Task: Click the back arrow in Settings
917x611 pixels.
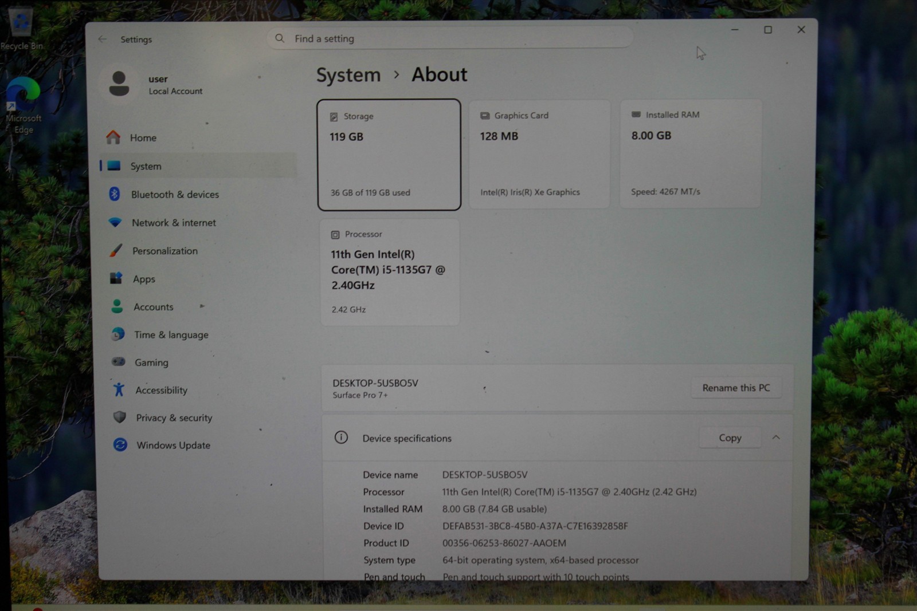Action: point(103,39)
